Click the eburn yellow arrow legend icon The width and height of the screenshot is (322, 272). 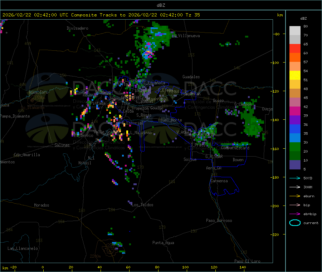point(295,196)
